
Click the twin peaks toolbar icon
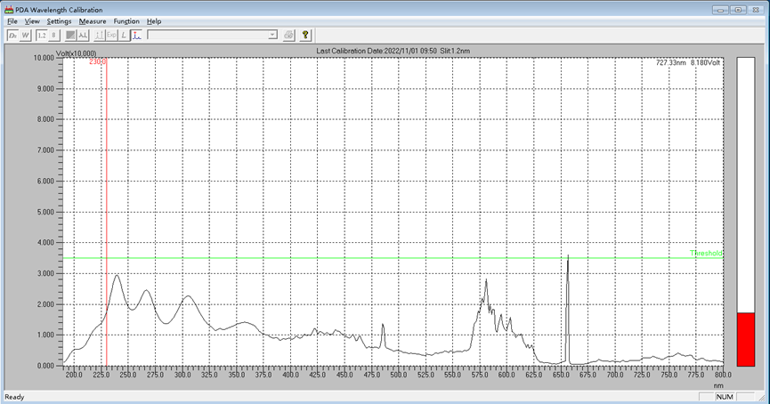click(82, 35)
